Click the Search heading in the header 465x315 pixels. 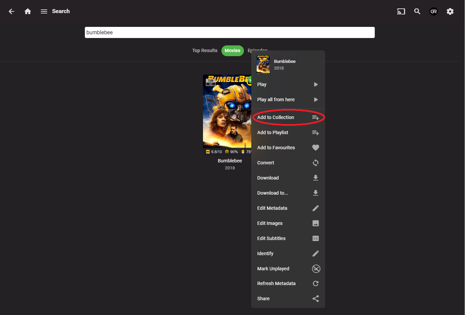tap(61, 11)
